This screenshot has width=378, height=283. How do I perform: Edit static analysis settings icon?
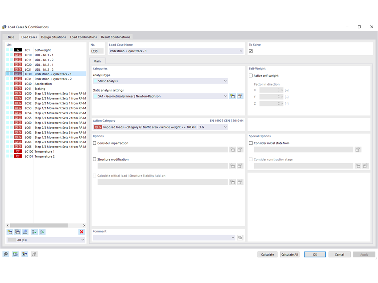[x=240, y=96]
